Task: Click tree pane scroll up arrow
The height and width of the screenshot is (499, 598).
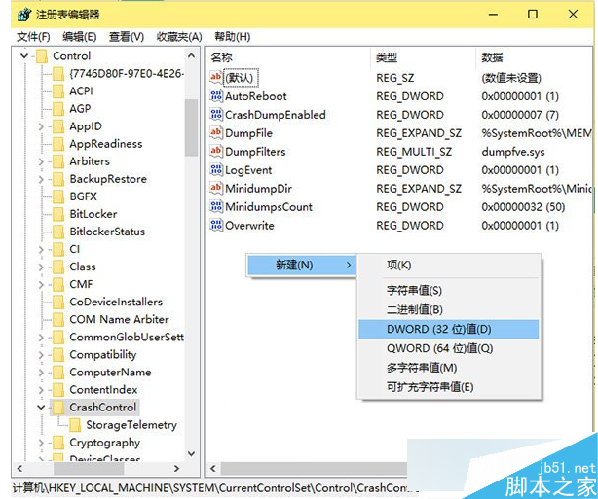Action: (x=192, y=56)
